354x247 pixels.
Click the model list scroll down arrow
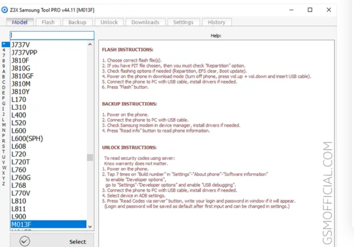click(90, 227)
